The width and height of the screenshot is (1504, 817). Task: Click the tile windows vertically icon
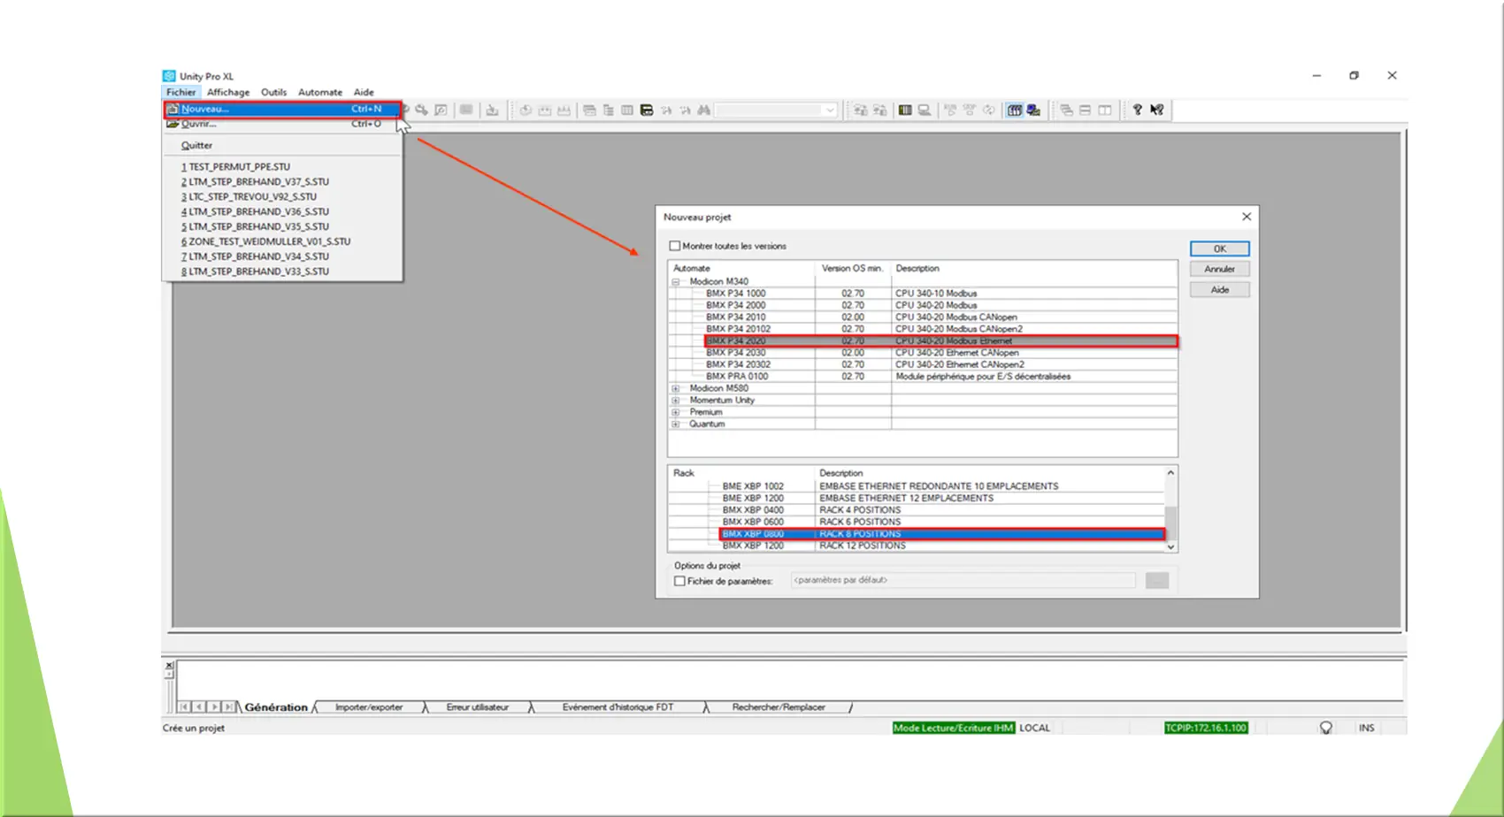click(1104, 110)
